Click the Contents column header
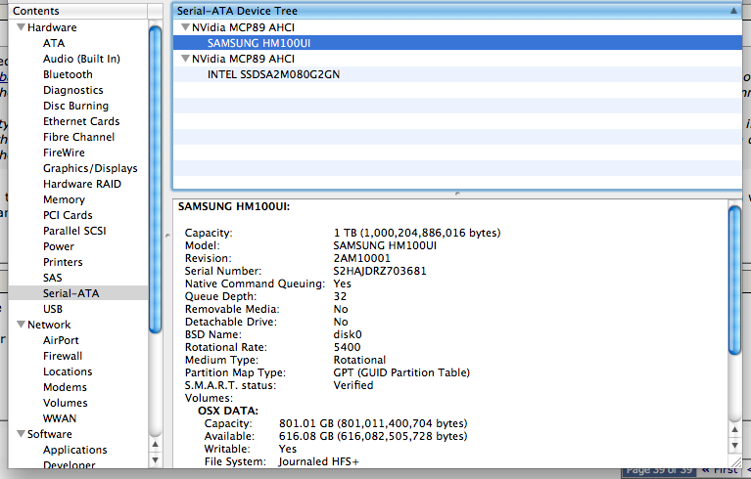Screen dimensions: 751x479 point(78,11)
